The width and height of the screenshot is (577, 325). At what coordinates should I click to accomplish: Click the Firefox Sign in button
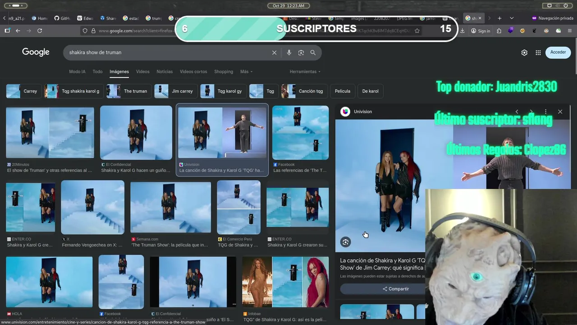481,31
